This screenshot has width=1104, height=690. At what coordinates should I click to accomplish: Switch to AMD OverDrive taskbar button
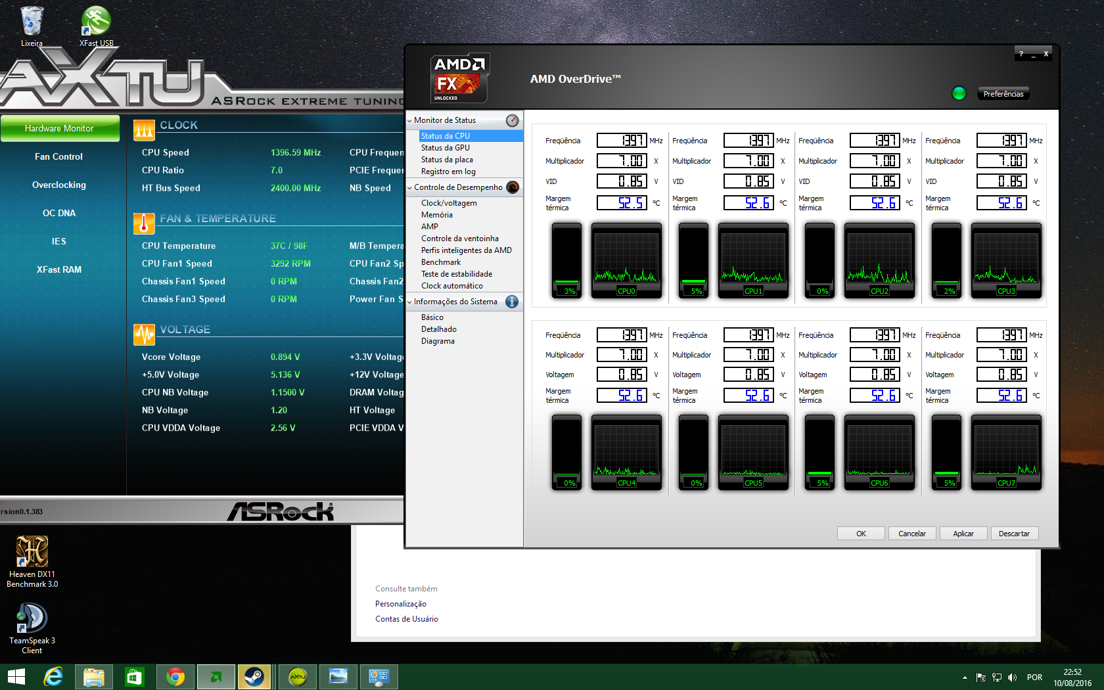coord(216,677)
